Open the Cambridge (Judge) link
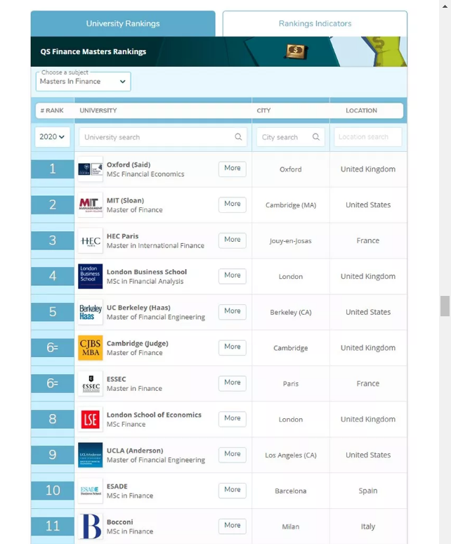Screen dimensions: 451x544 [138, 344]
